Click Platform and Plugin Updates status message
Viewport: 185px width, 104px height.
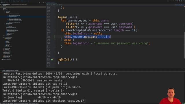(20, 103)
